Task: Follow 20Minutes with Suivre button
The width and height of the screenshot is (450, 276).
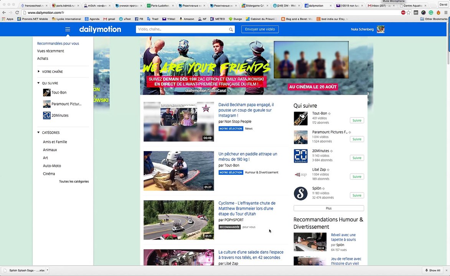Action: click(x=357, y=158)
